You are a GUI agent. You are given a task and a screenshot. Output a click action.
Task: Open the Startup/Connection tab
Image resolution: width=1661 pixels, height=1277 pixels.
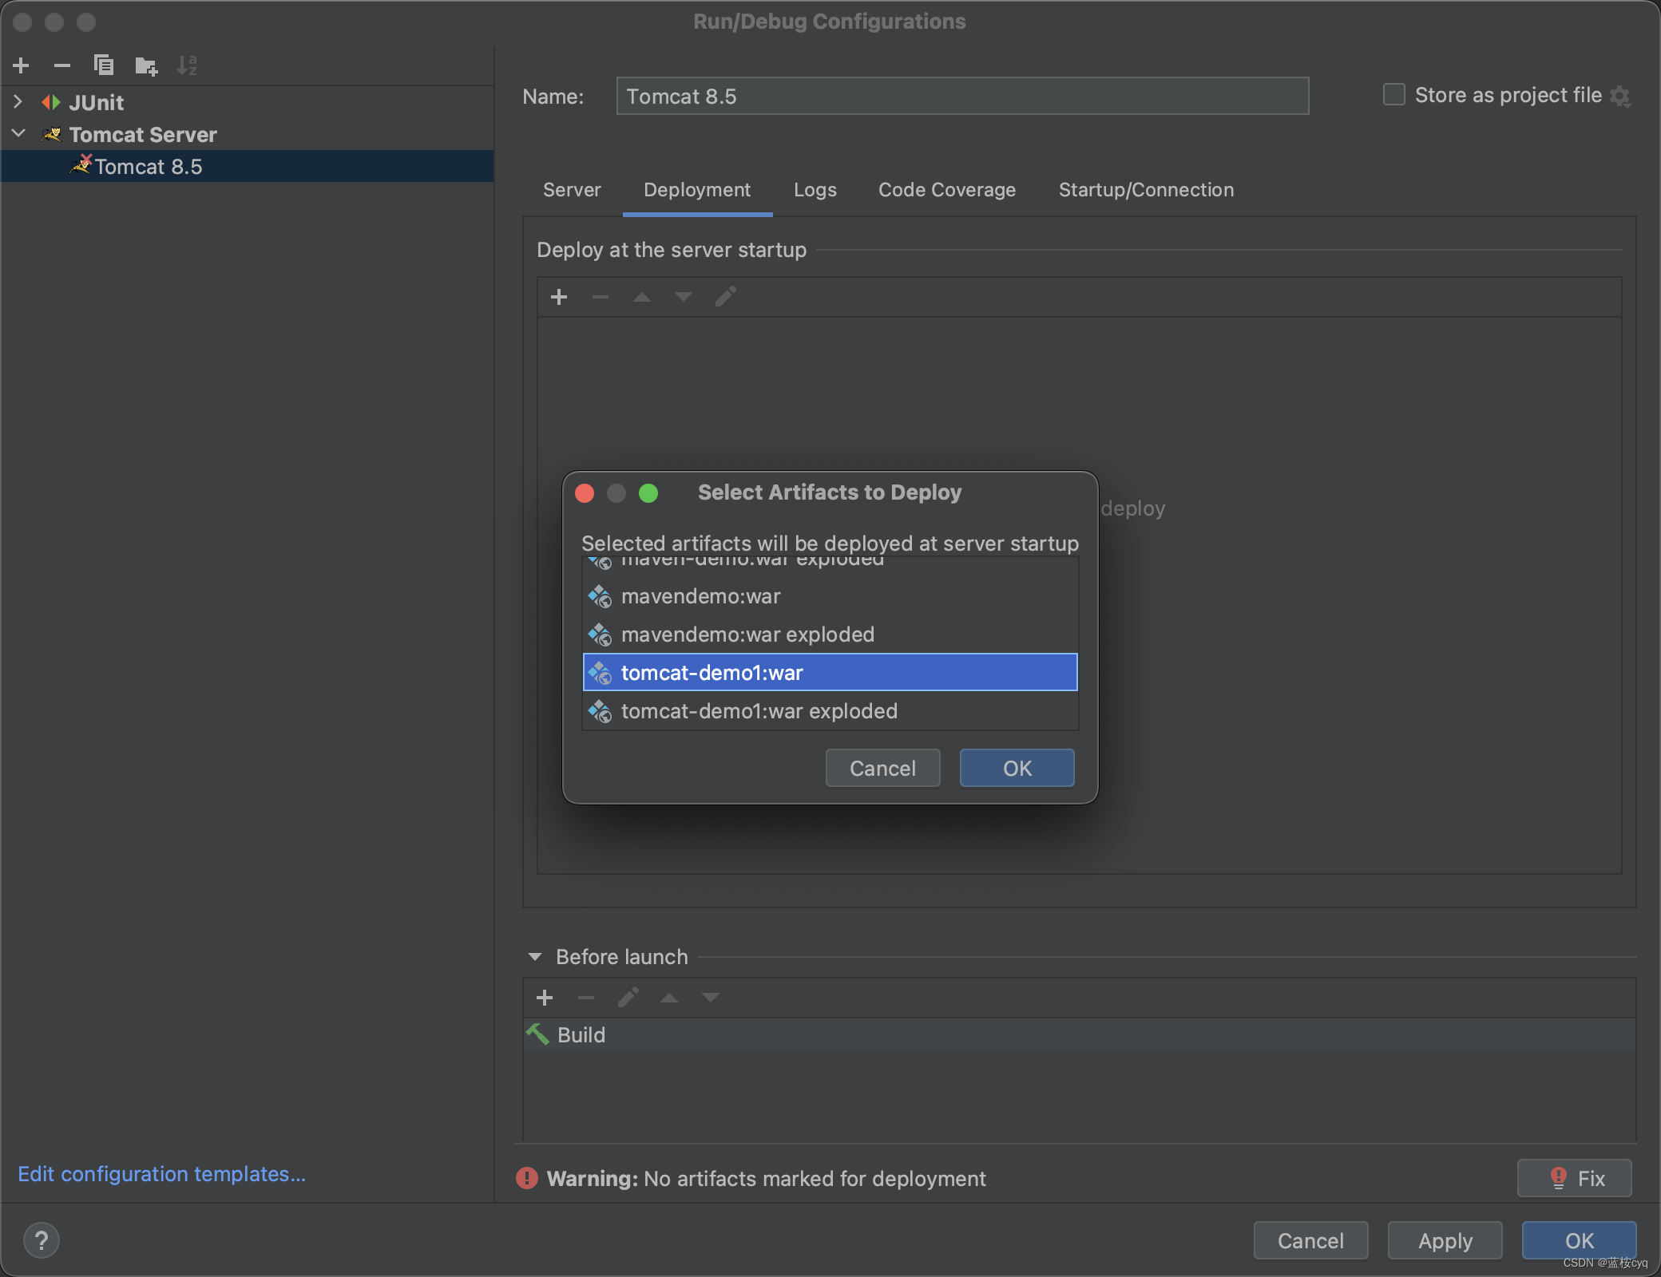point(1146,190)
